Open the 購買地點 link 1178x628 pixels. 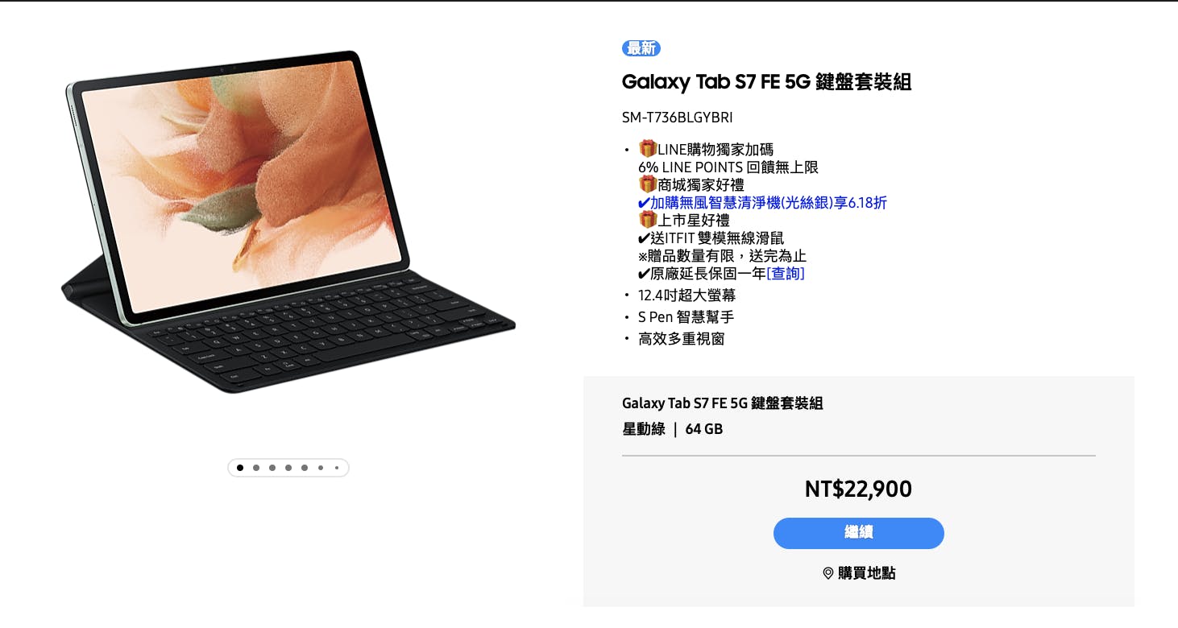click(859, 573)
